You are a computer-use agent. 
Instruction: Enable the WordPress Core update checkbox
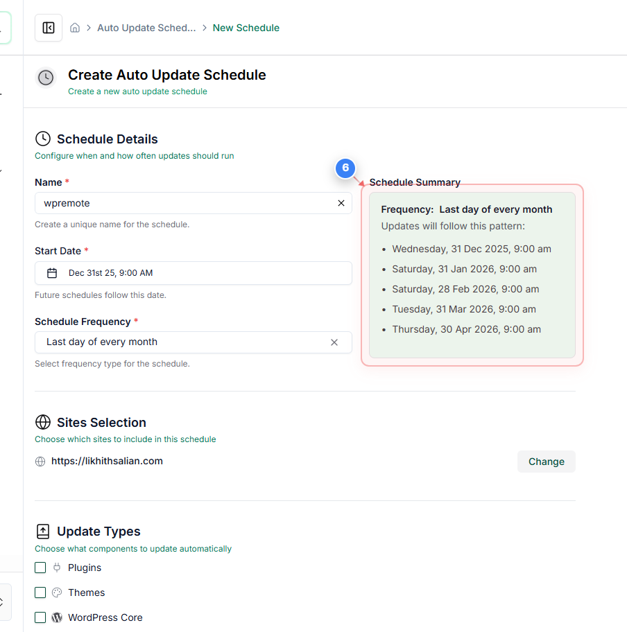[x=40, y=617]
